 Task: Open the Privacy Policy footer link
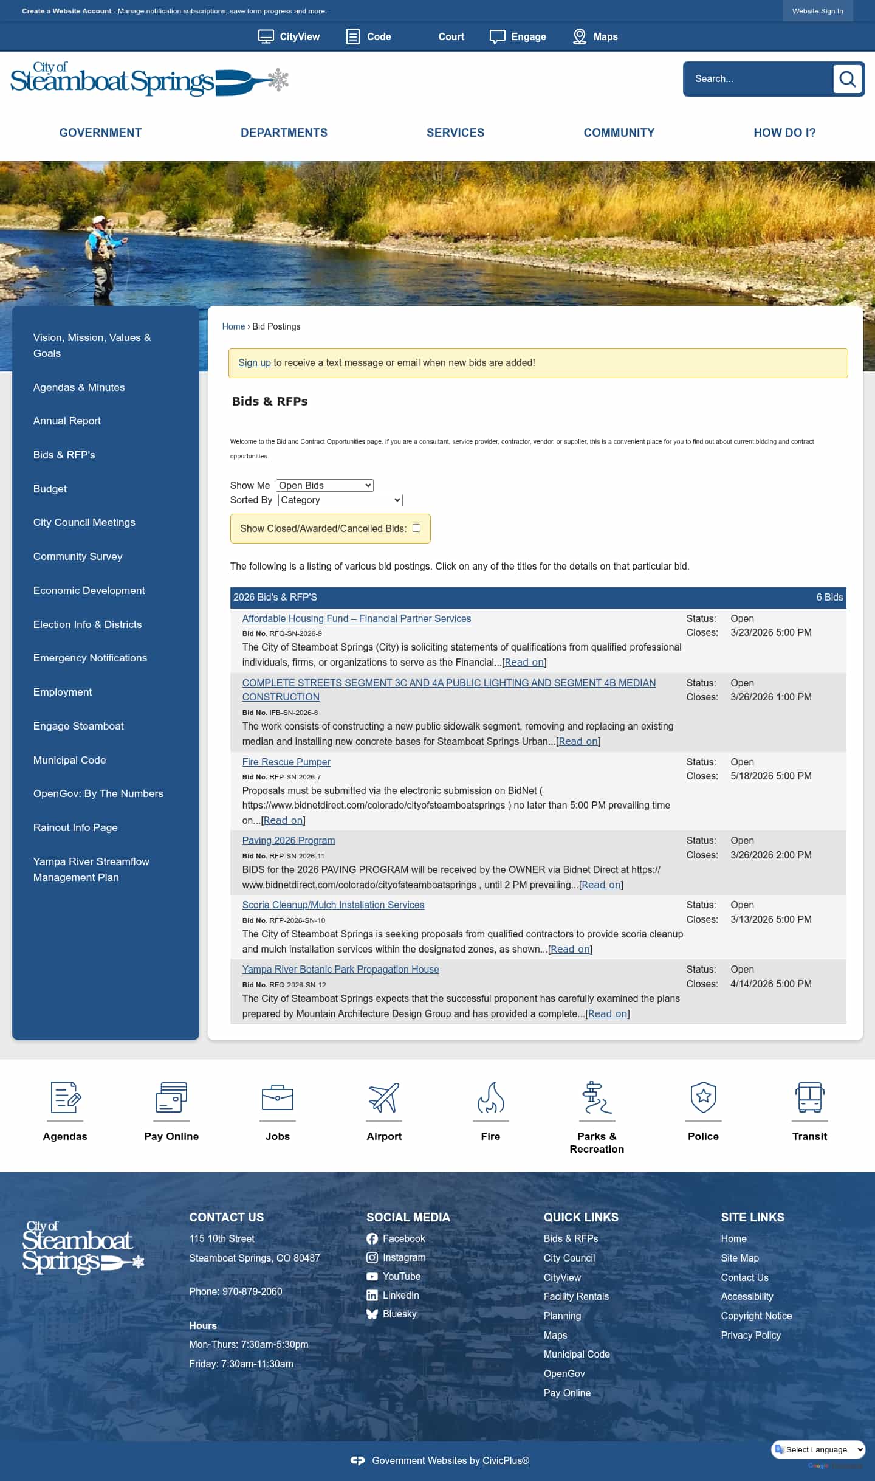coord(751,1335)
